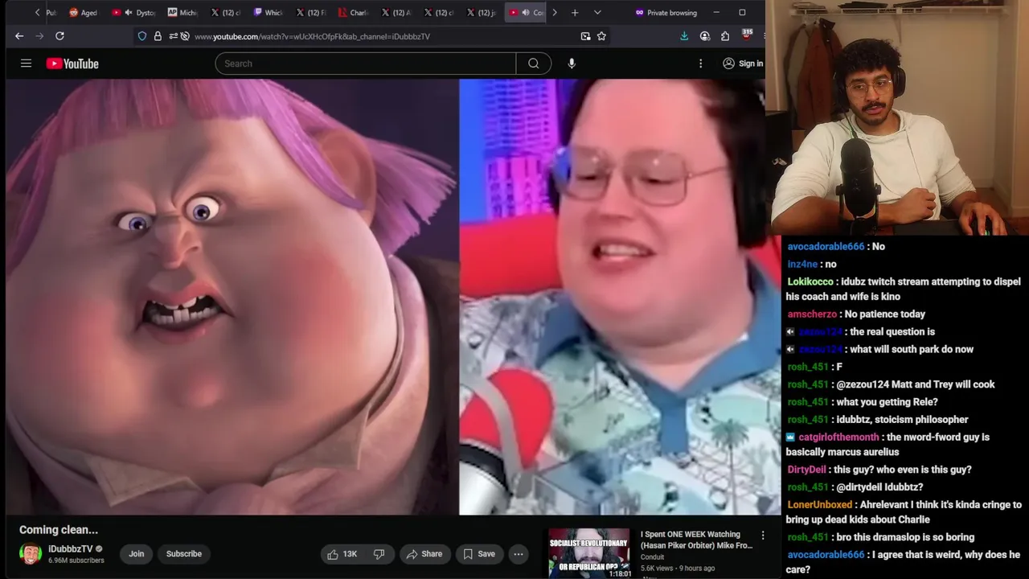
Task: Open the Hasan Piker Orbiter video thumbnail
Action: [589, 553]
